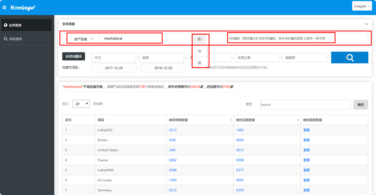This screenshot has height=195, width=376.
Task: Collapse the 全库搜索 panel chevron
Action: click(367, 24)
